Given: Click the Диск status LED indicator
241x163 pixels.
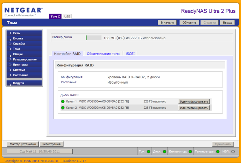Looking at the screenshot, I should [x=164, y=151].
